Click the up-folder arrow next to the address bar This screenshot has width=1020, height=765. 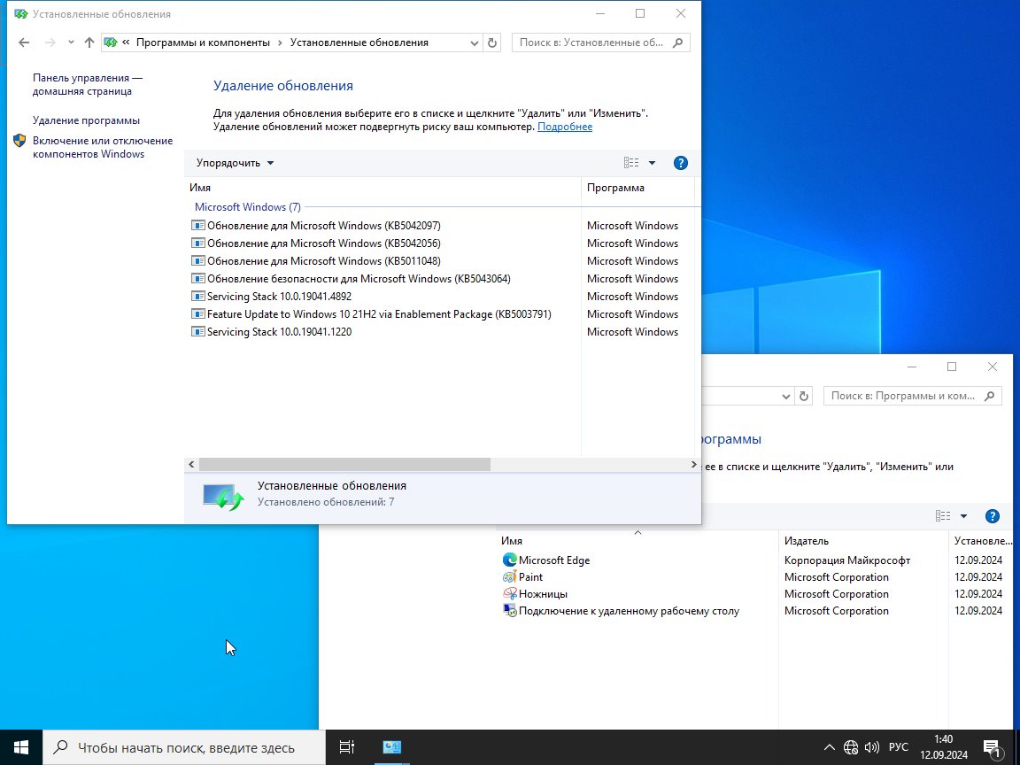89,42
